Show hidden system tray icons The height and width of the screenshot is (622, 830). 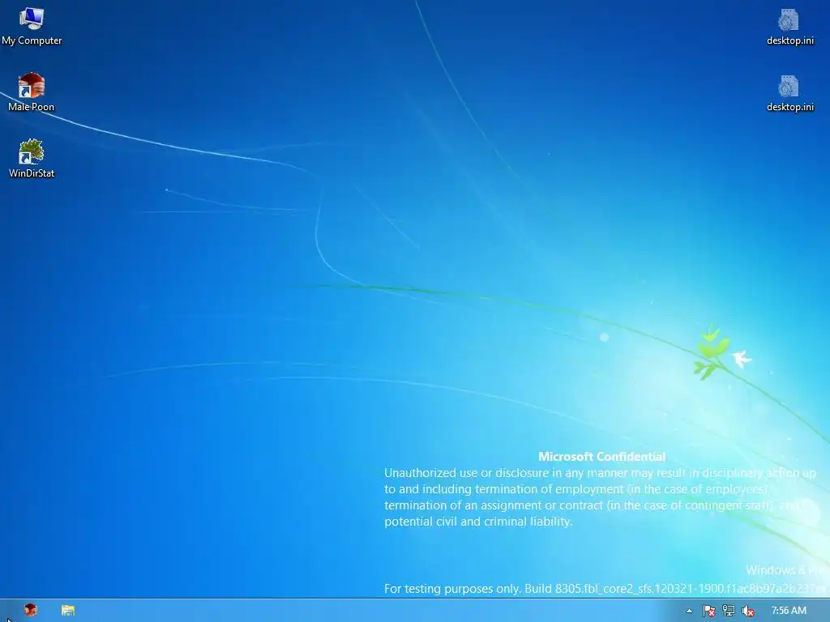pyautogui.click(x=689, y=611)
